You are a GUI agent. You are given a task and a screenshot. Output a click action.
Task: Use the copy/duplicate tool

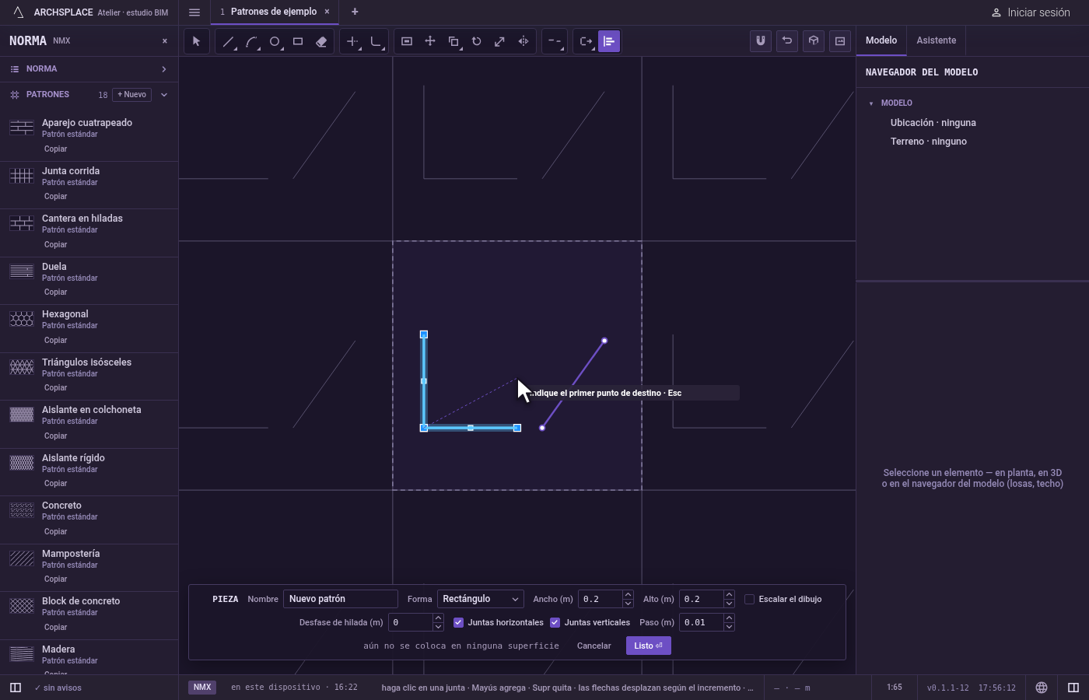pos(453,41)
